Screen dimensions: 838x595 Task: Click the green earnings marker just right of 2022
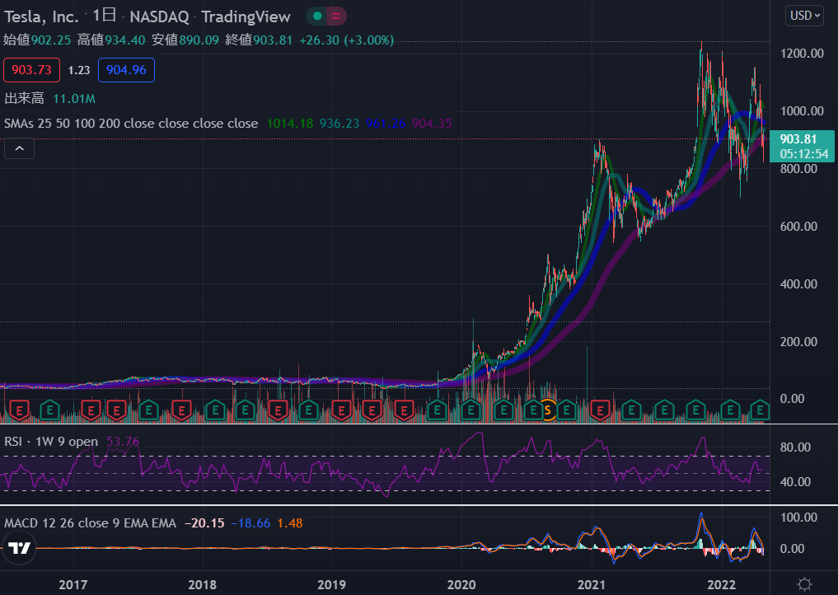point(729,410)
